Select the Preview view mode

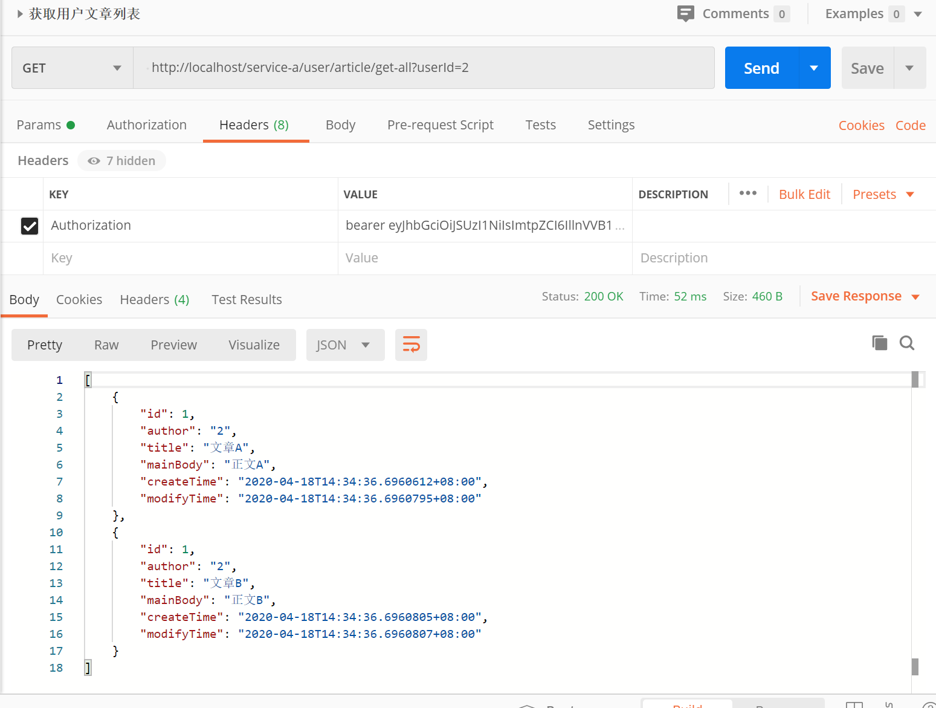(173, 345)
